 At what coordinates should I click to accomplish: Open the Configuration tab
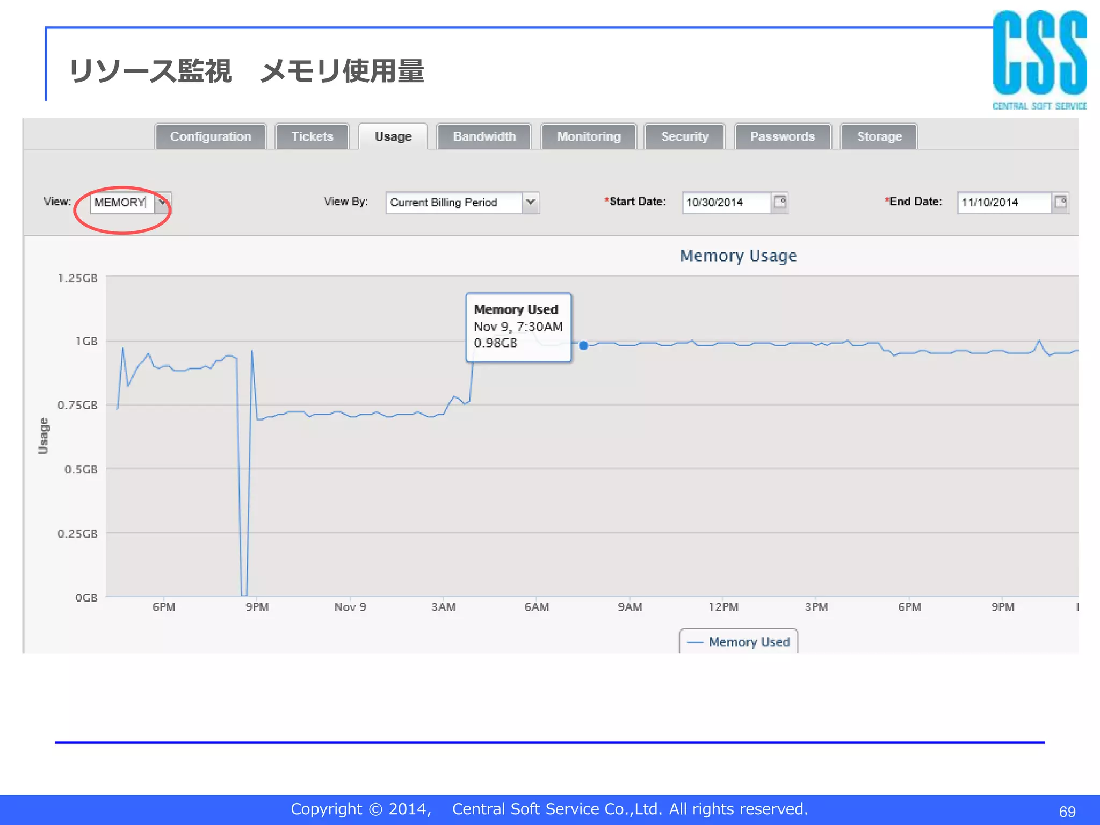point(211,136)
